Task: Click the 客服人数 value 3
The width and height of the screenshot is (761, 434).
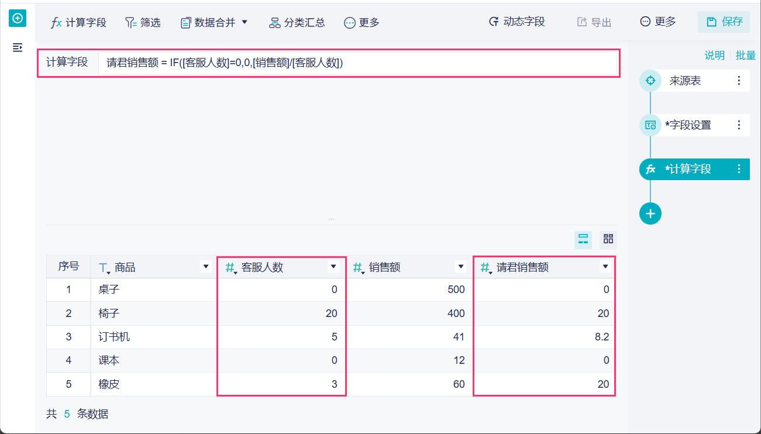Action: coord(335,384)
